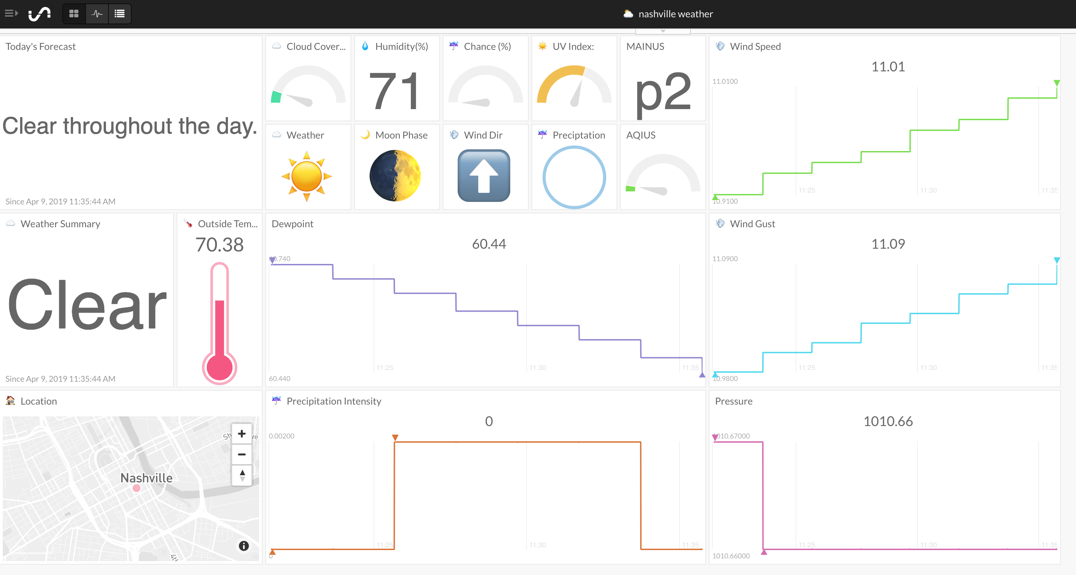Click the wind icon on Wind Gust tile

click(x=720, y=223)
